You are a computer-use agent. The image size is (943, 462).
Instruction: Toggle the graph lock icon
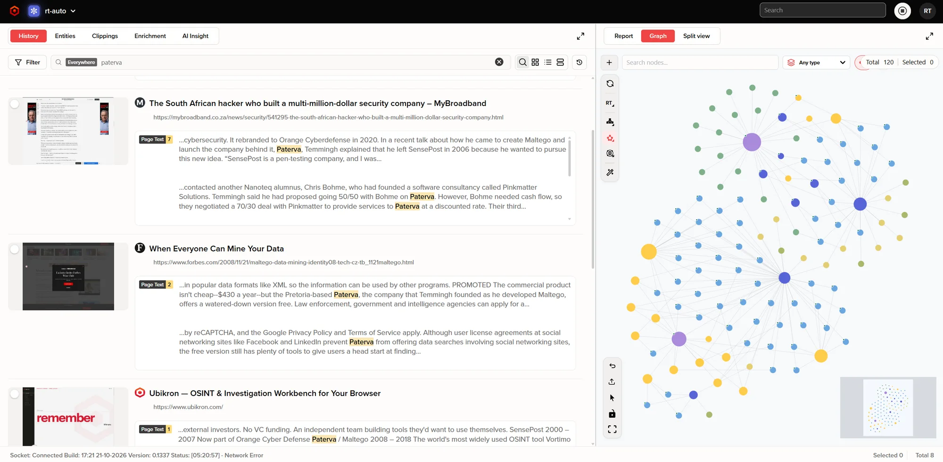coord(612,414)
